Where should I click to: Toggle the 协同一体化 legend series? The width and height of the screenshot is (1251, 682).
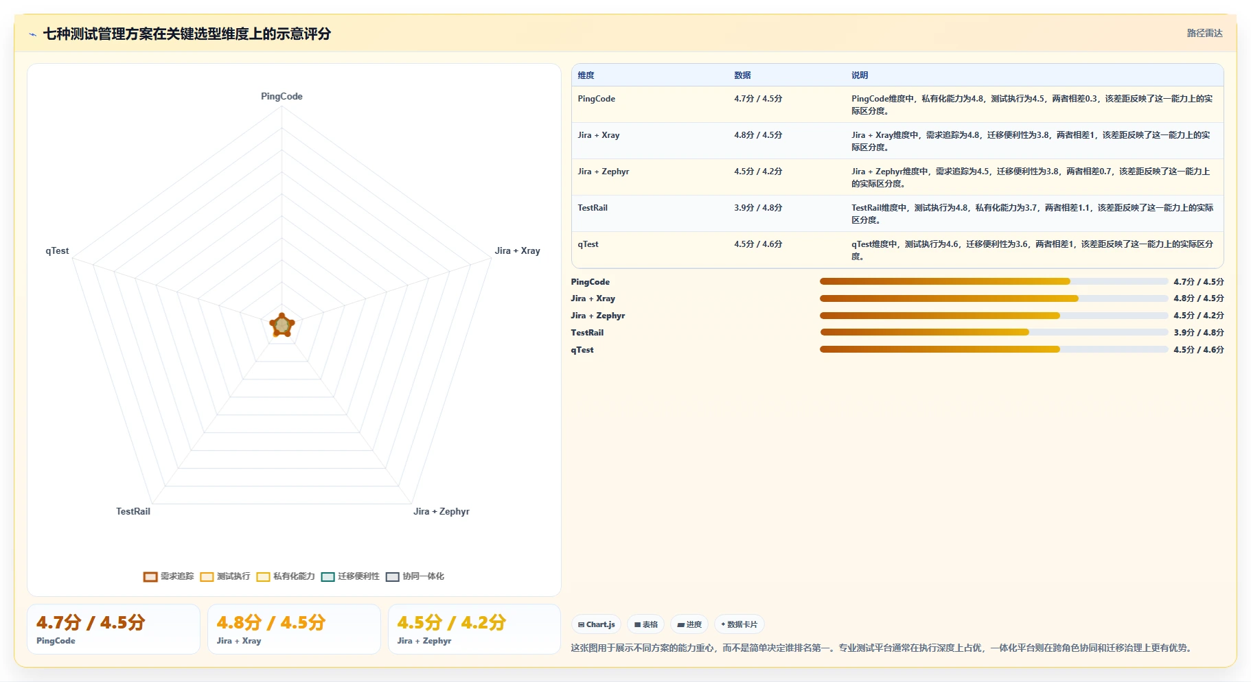[415, 576]
